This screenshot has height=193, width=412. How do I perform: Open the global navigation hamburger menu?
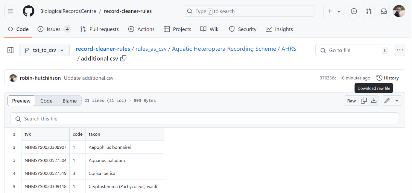[x=10, y=11]
